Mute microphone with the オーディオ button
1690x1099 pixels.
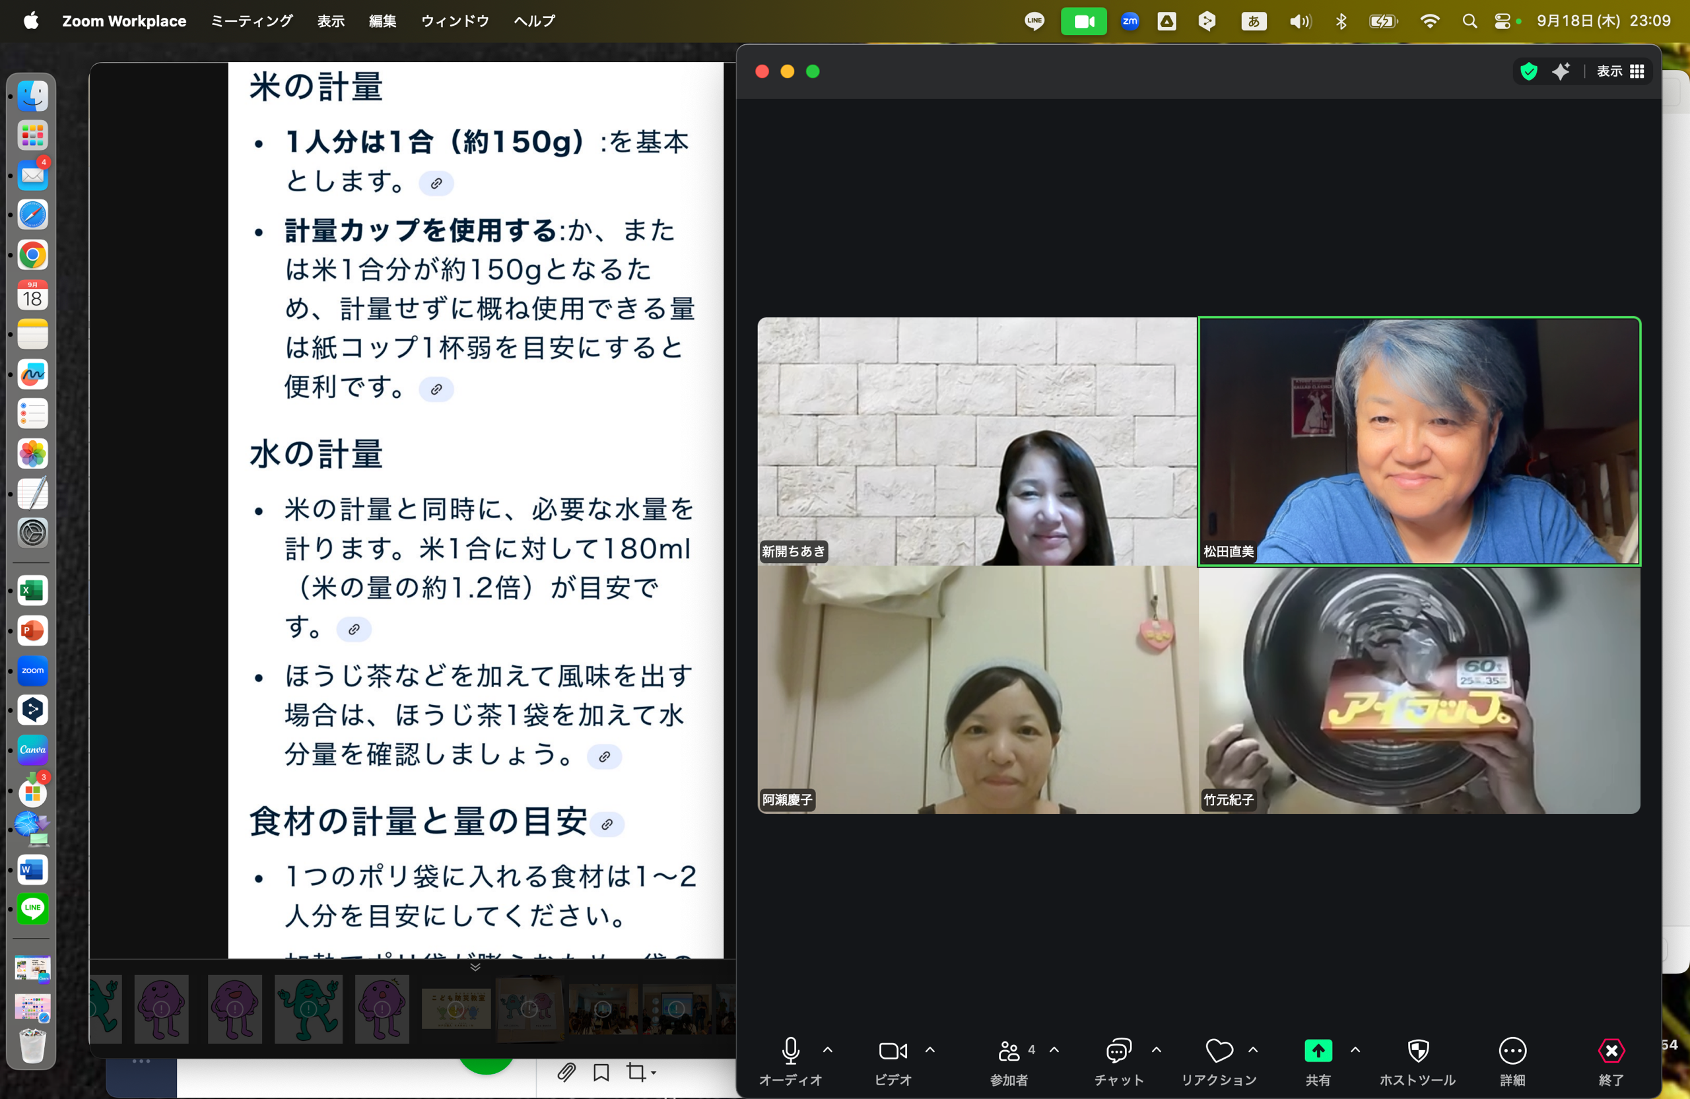790,1051
